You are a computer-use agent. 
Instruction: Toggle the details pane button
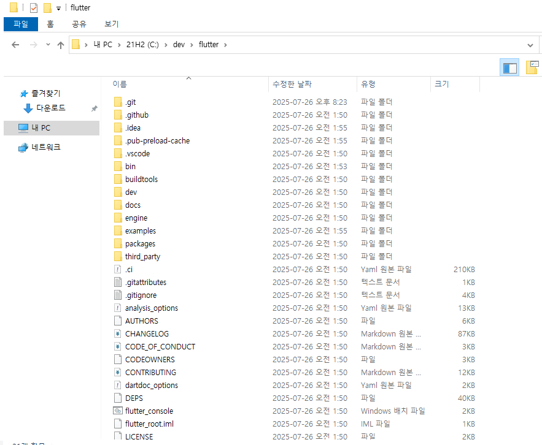point(532,67)
